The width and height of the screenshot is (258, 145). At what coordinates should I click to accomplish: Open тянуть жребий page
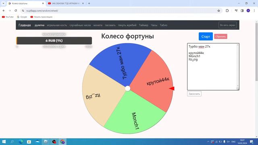click(127, 25)
